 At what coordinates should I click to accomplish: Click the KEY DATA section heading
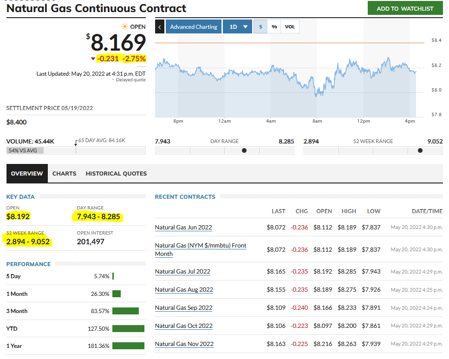click(x=20, y=197)
